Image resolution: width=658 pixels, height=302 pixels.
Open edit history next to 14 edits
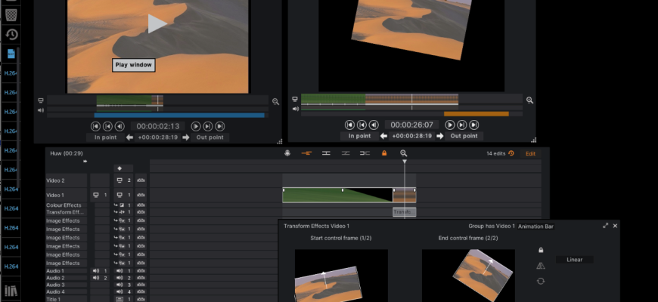point(511,153)
